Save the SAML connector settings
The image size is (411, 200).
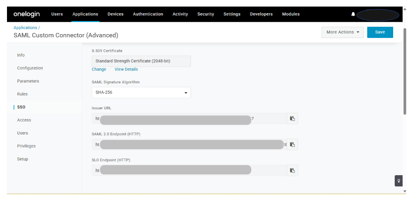click(380, 32)
